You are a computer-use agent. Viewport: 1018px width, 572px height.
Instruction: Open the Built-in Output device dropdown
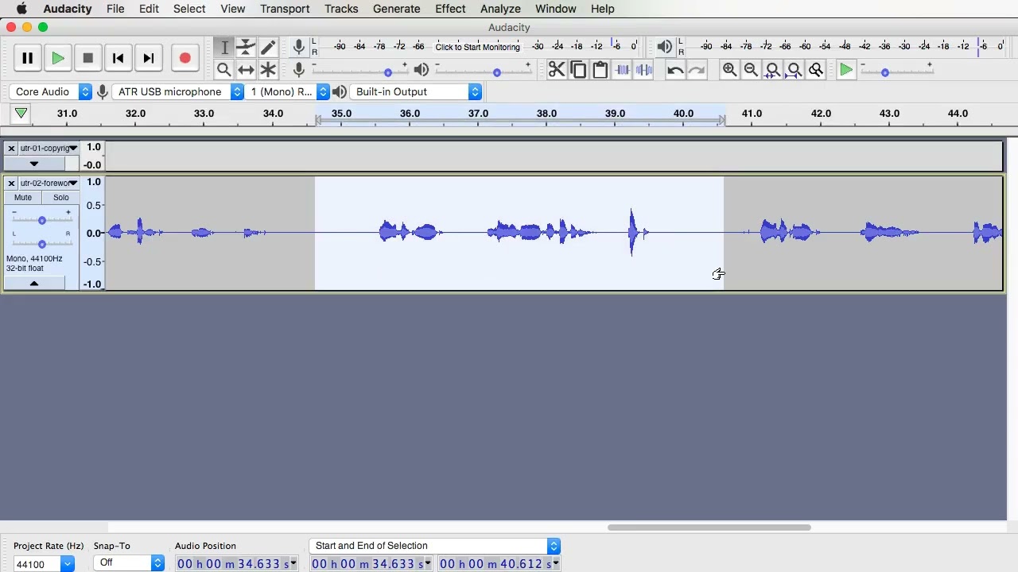tap(417, 91)
